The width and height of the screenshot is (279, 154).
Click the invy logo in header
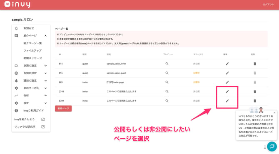[x=17, y=5]
